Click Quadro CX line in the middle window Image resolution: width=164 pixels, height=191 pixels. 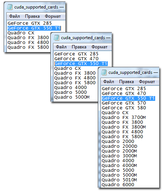coord(68,68)
